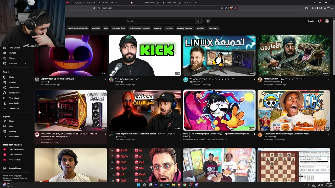Open YouTube Kids link
This screenshot has height=188, width=335.
(x=15, y=160)
